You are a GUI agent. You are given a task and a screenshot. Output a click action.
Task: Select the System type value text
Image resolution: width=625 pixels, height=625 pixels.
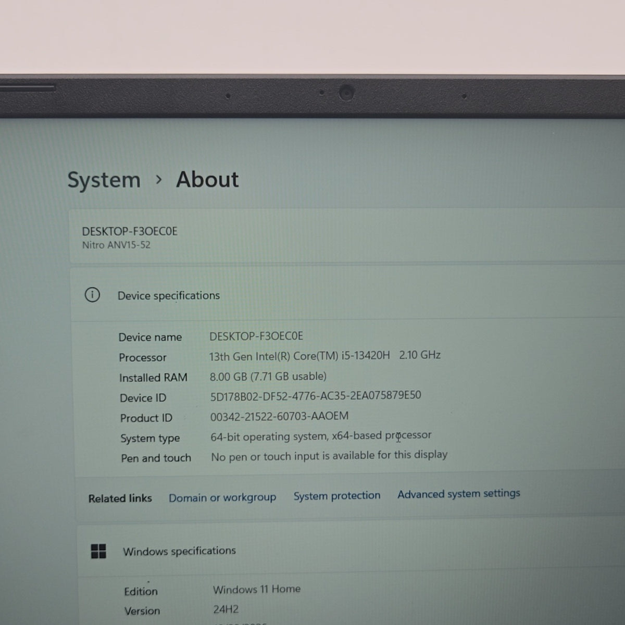tap(321, 436)
